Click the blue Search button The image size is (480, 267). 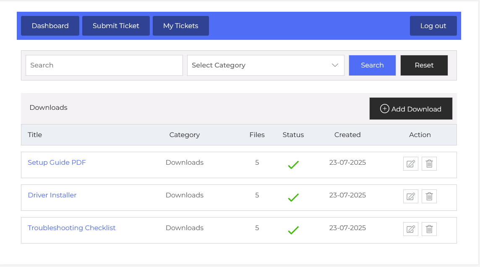point(372,65)
